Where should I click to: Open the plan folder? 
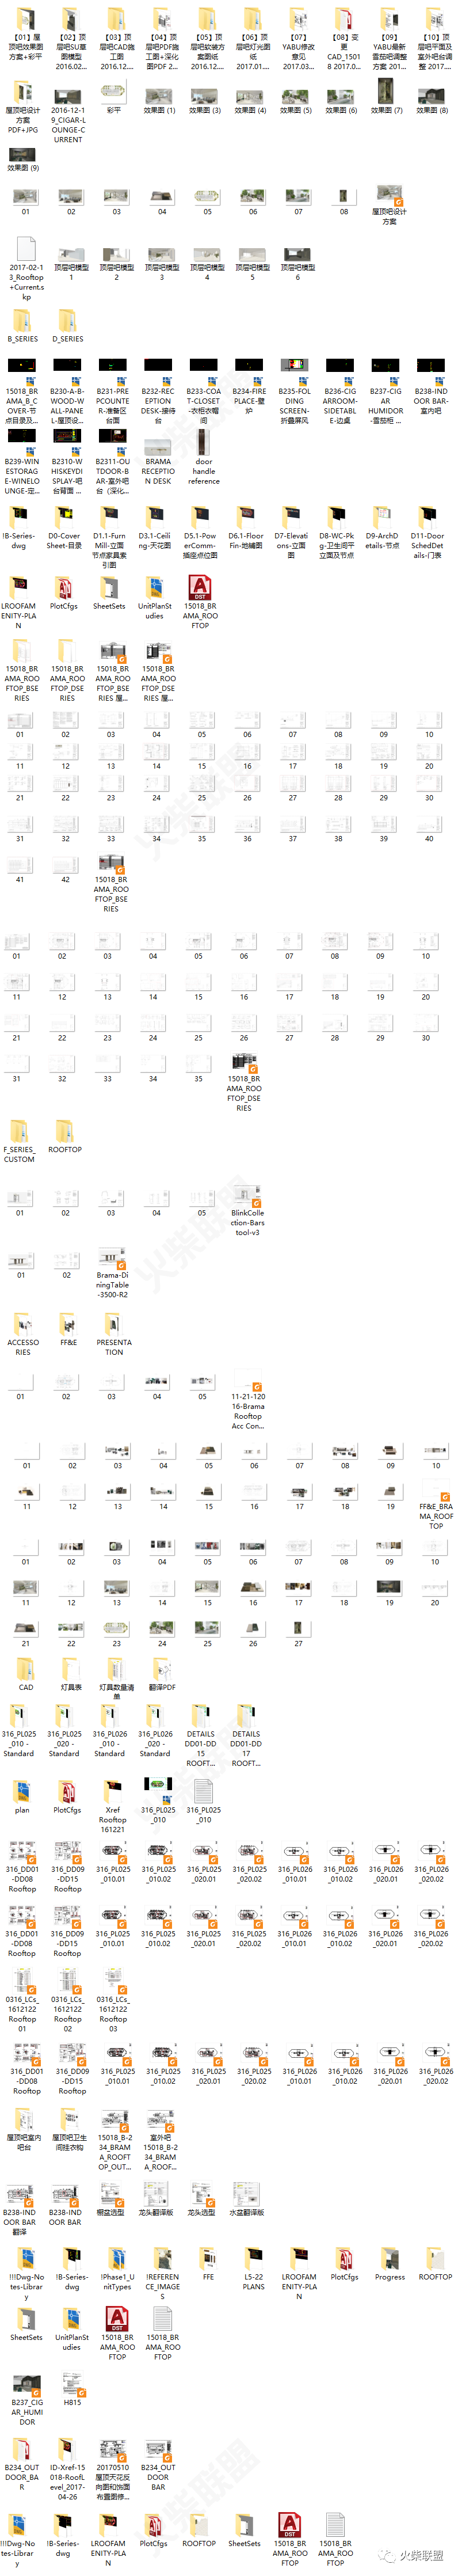(22, 1797)
